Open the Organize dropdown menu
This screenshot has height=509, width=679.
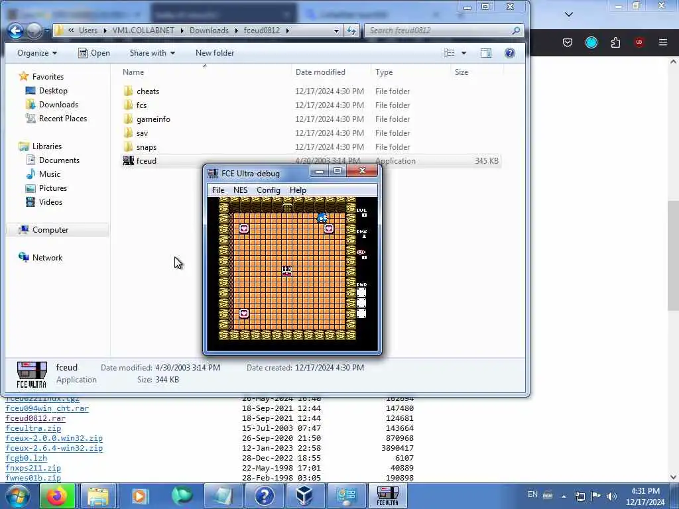tap(37, 53)
